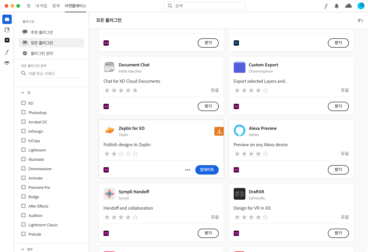Open the notifications bell
This screenshot has height=252, width=368.
pos(337,6)
